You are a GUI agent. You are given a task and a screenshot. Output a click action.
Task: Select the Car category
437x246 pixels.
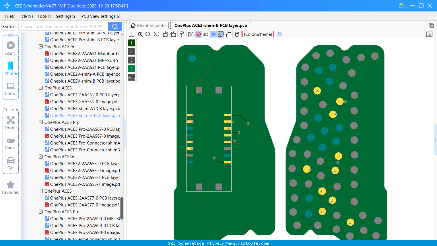11,163
